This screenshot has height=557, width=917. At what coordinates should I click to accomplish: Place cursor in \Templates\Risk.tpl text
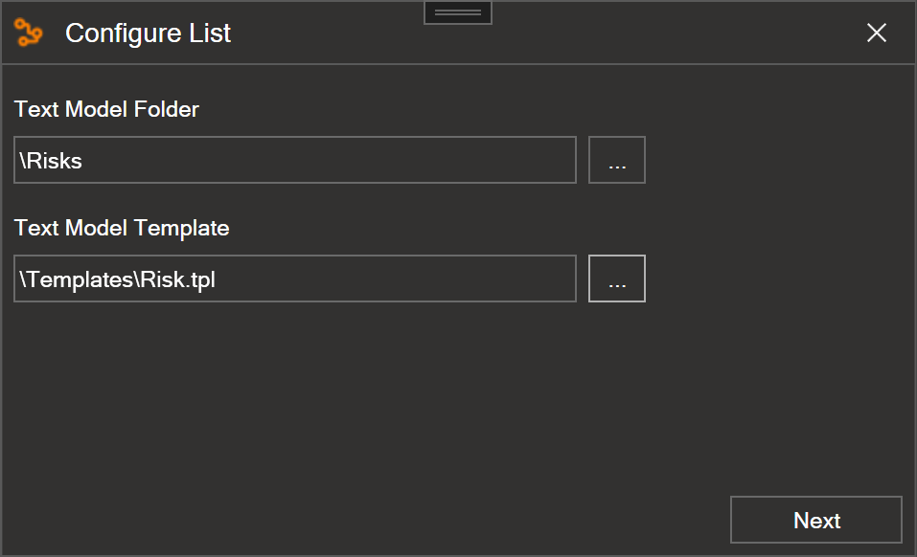pos(117,279)
